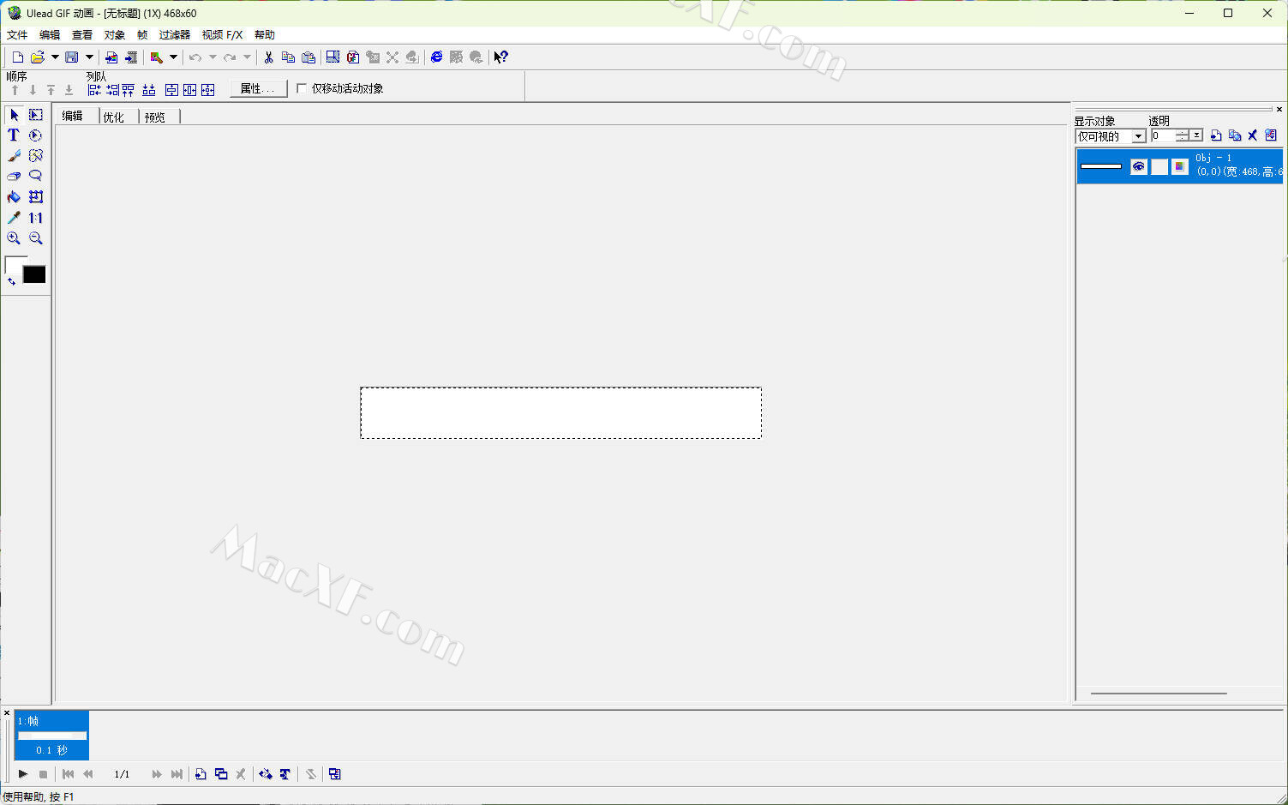Select the Crop/transform tool
Viewport: 1288px width, 805px height.
[35, 197]
